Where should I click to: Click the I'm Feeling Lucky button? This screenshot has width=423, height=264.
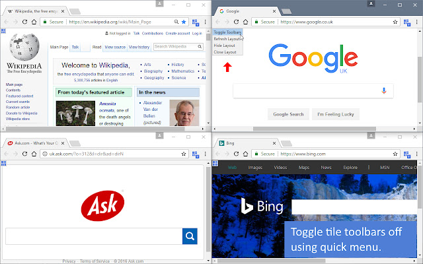[x=335, y=114]
